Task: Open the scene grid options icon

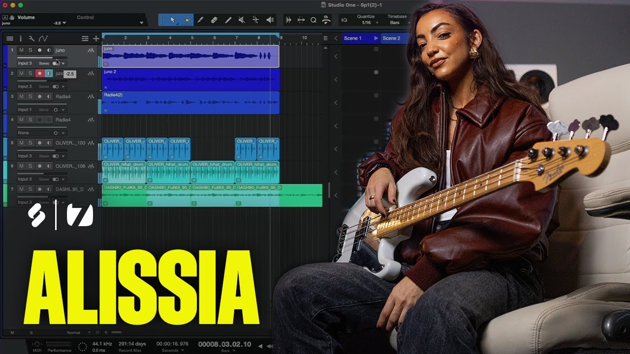Action: [x=325, y=38]
